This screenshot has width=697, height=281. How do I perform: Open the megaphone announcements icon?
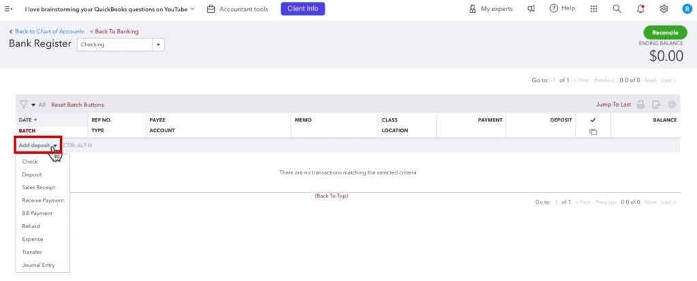coord(531,9)
